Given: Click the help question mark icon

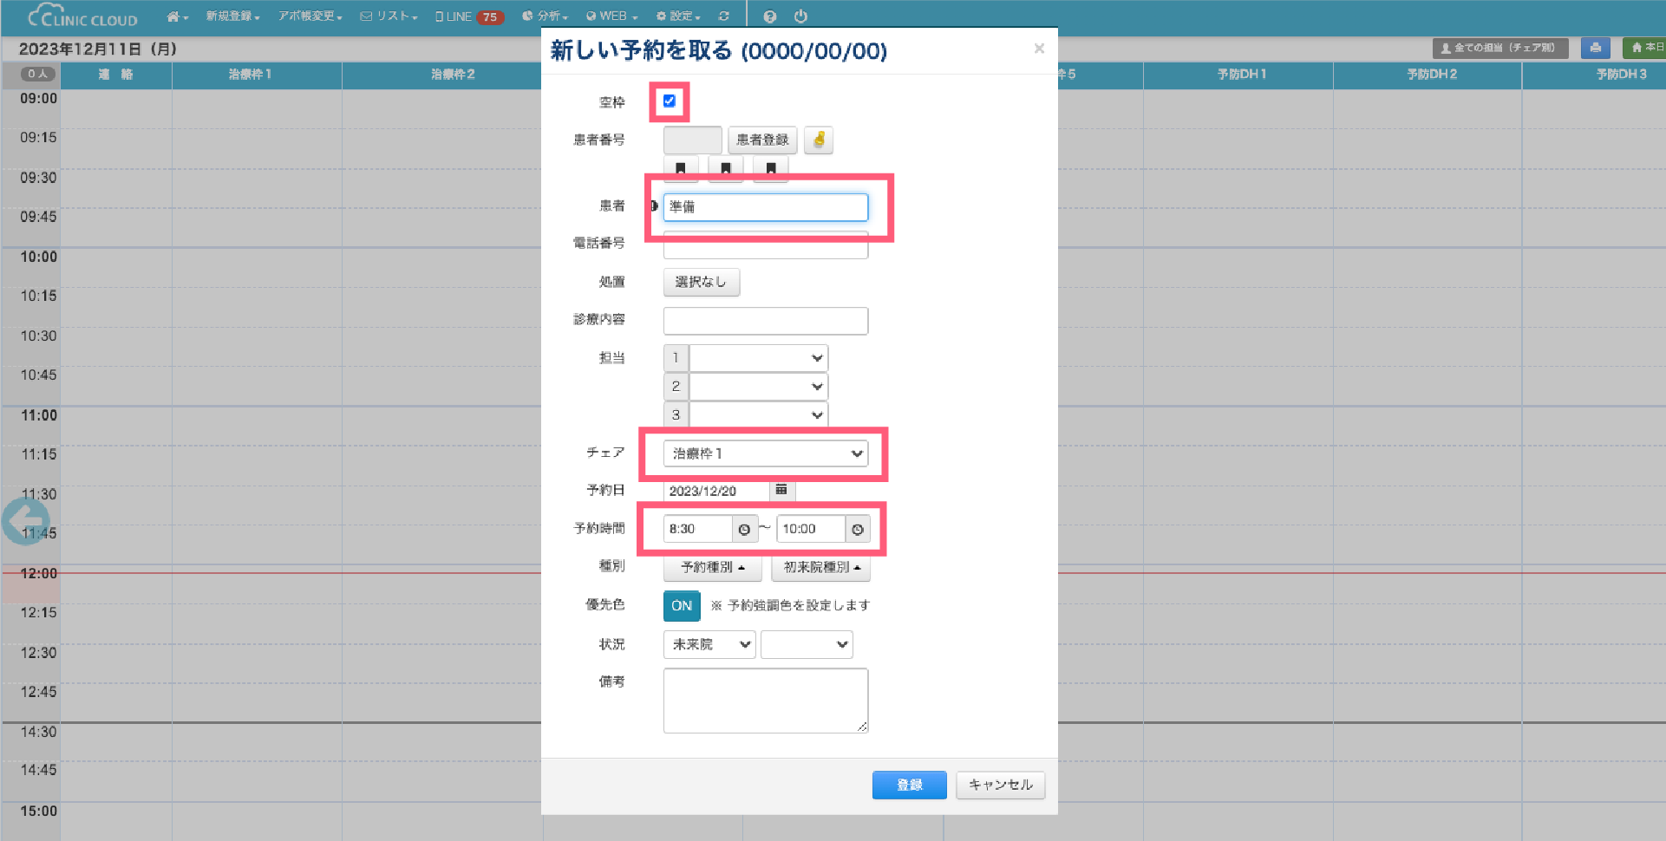Looking at the screenshot, I should 769,16.
